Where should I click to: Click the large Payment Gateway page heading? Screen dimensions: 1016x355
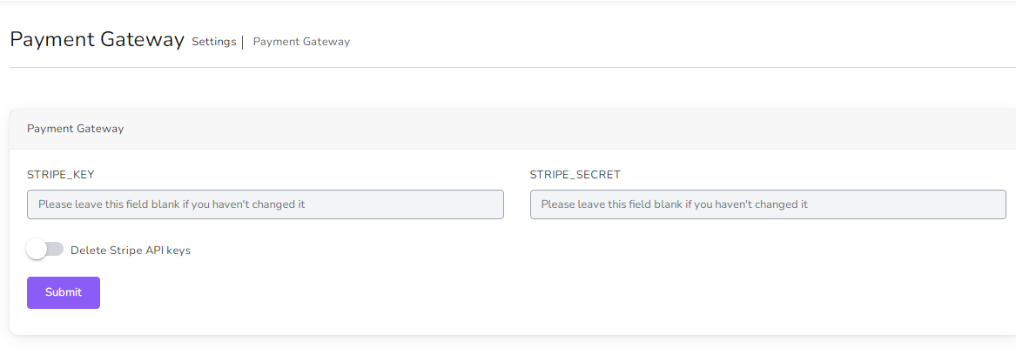(97, 40)
